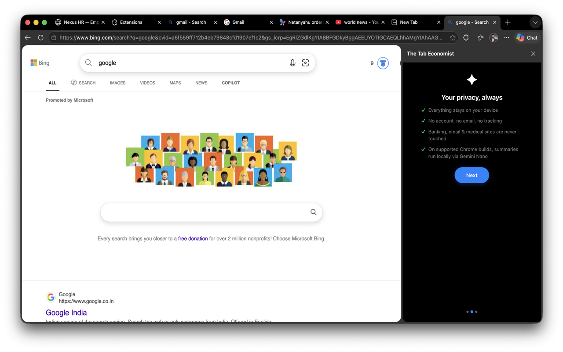Close the world news YouTube tab
The image size is (563, 352).
pyautogui.click(x=383, y=22)
